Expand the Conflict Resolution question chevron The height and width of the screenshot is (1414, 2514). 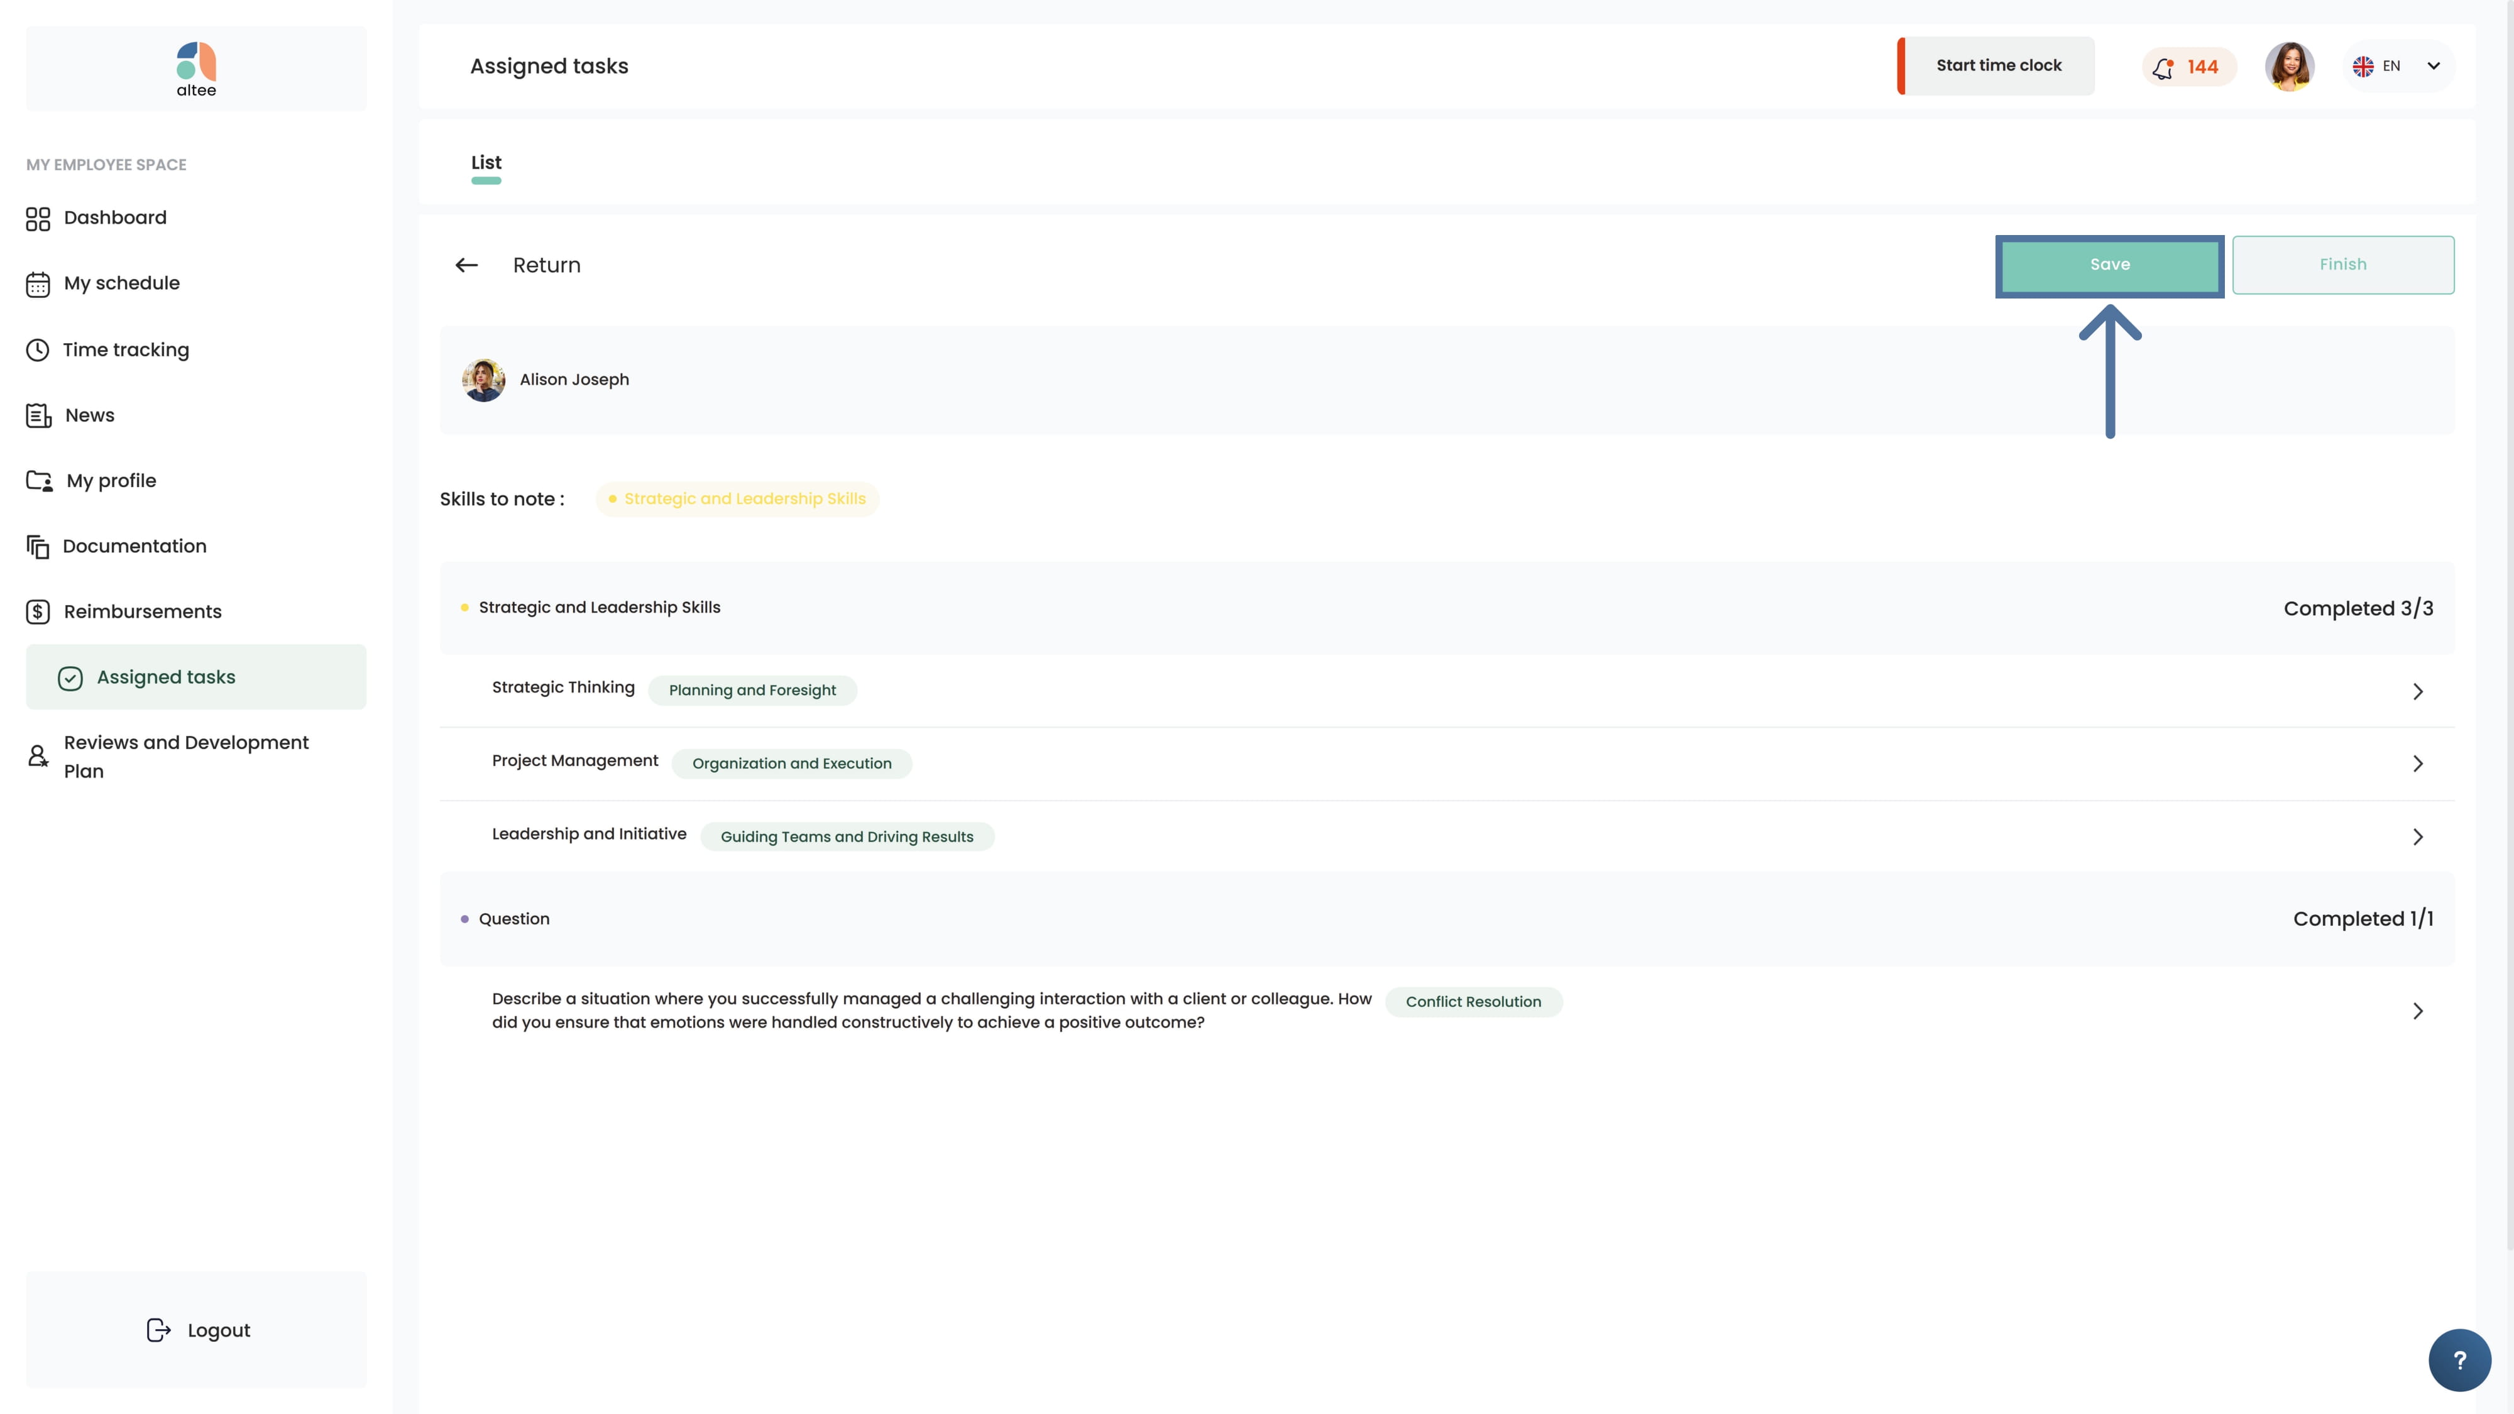pos(2417,1011)
